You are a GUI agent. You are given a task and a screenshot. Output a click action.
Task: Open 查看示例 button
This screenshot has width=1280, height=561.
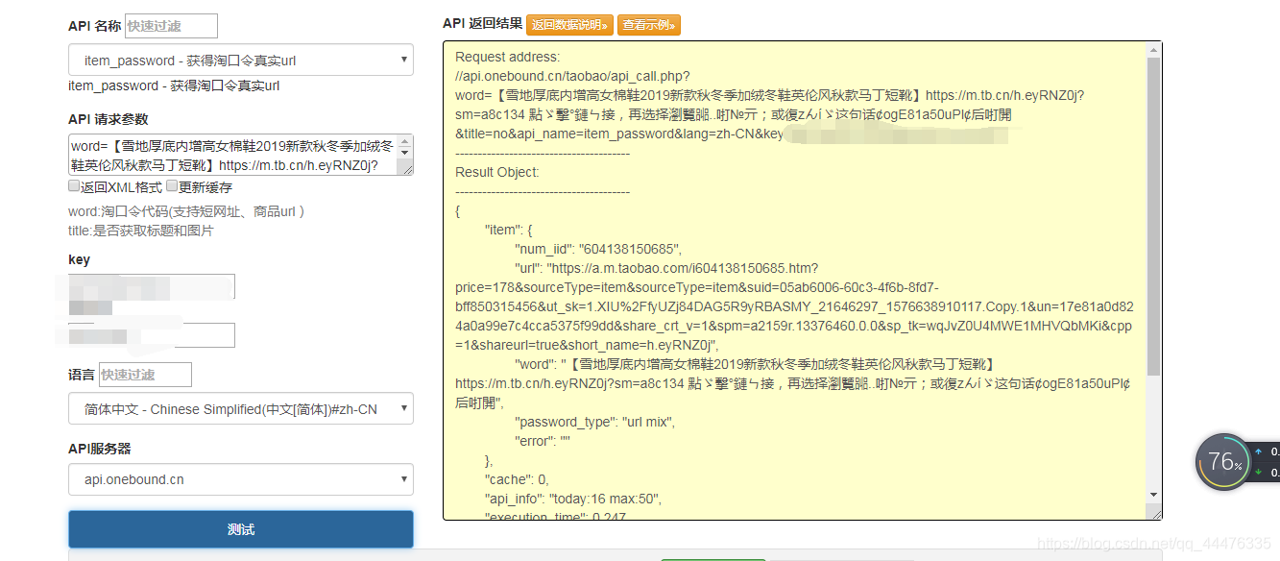pos(649,25)
